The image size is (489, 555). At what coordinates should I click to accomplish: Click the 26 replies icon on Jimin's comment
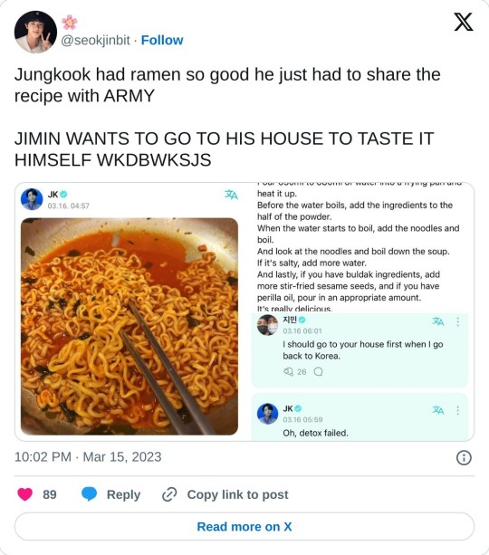[x=288, y=371]
